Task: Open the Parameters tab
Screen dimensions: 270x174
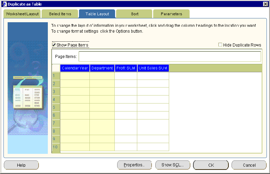Action: (171, 14)
